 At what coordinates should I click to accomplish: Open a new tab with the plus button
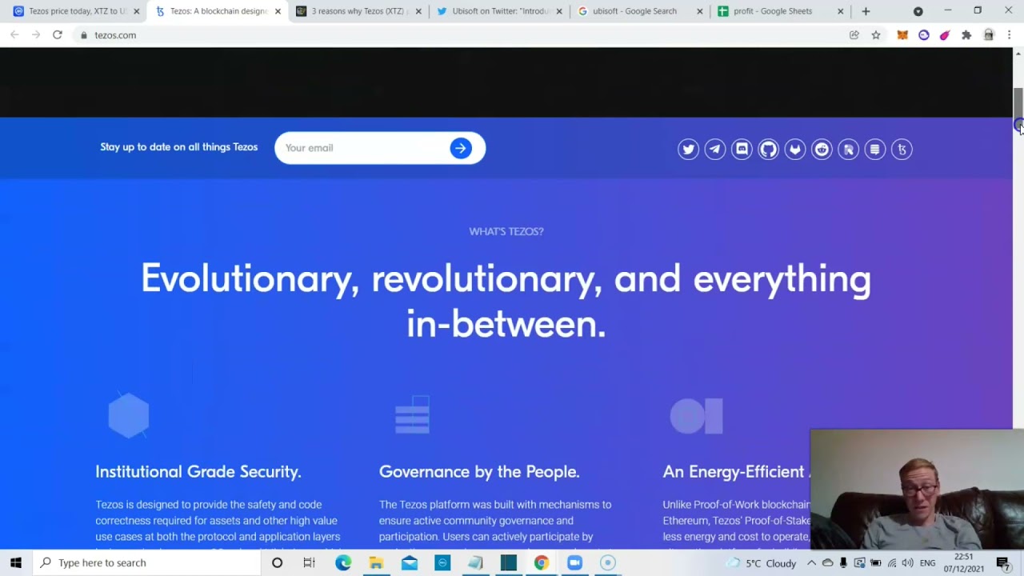pos(866,11)
